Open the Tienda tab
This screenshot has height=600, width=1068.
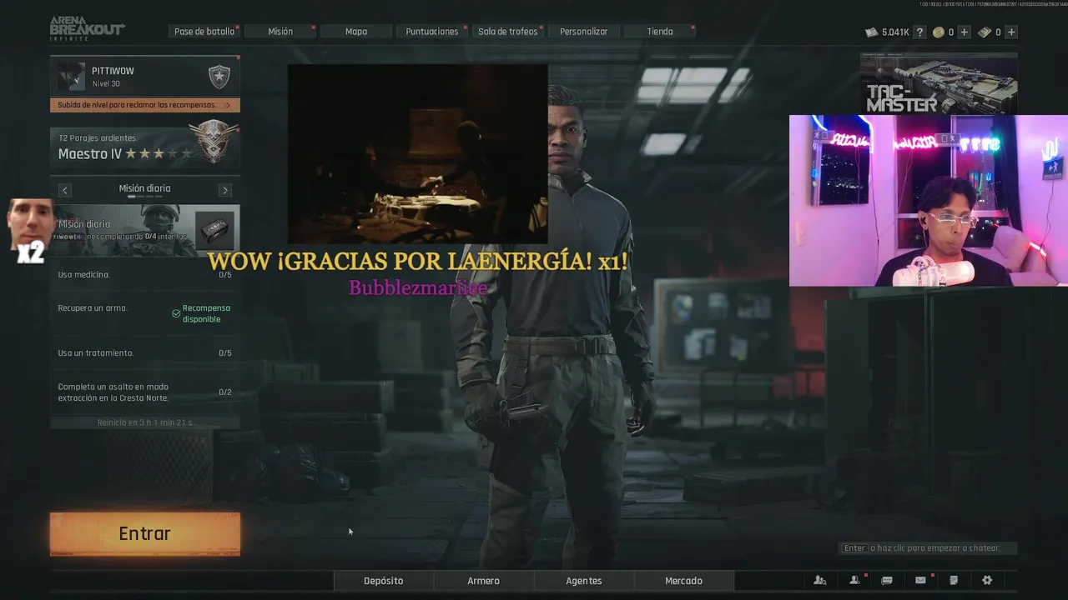[x=660, y=32]
